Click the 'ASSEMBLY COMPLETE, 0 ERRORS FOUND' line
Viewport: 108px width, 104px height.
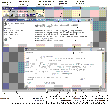click(x=47, y=77)
